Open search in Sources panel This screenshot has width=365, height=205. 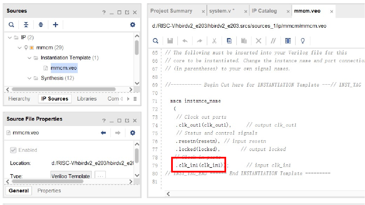point(12,25)
